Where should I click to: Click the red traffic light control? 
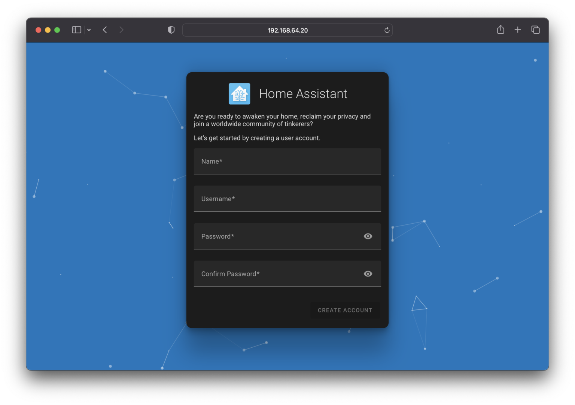(x=38, y=30)
